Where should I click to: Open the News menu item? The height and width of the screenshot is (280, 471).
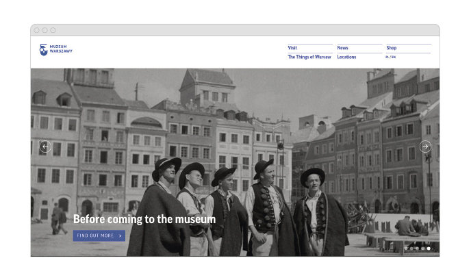coord(342,48)
